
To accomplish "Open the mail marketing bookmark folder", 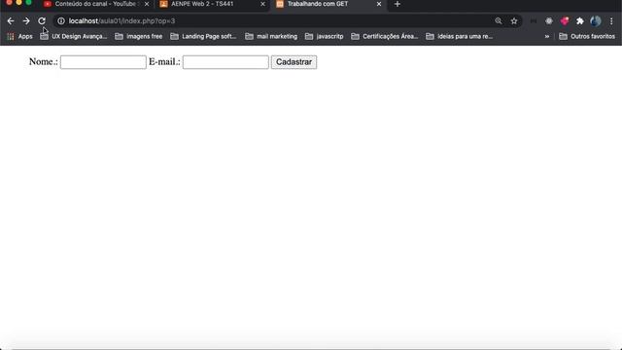I will pyautogui.click(x=271, y=37).
